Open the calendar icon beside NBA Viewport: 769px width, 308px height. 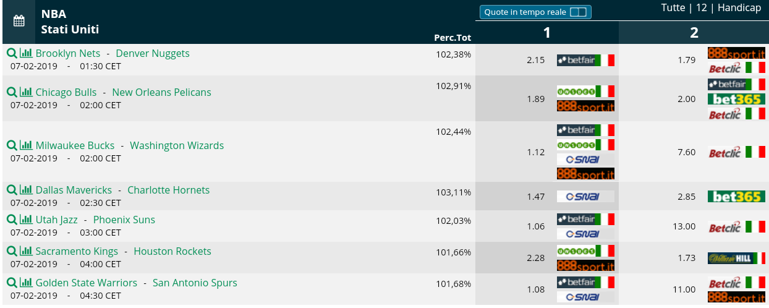click(19, 21)
